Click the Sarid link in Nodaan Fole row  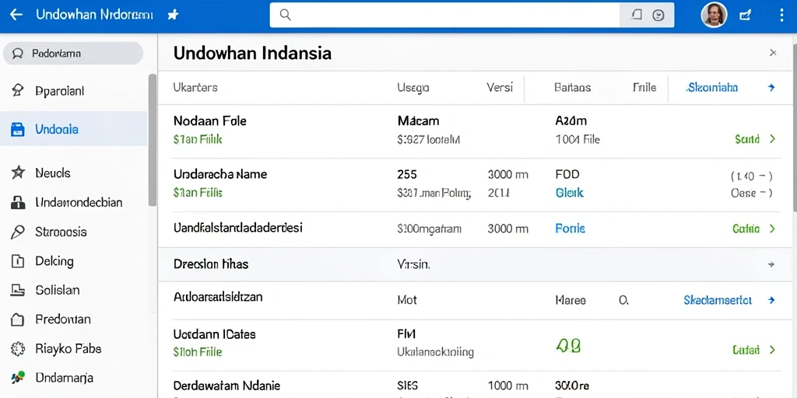pos(746,138)
